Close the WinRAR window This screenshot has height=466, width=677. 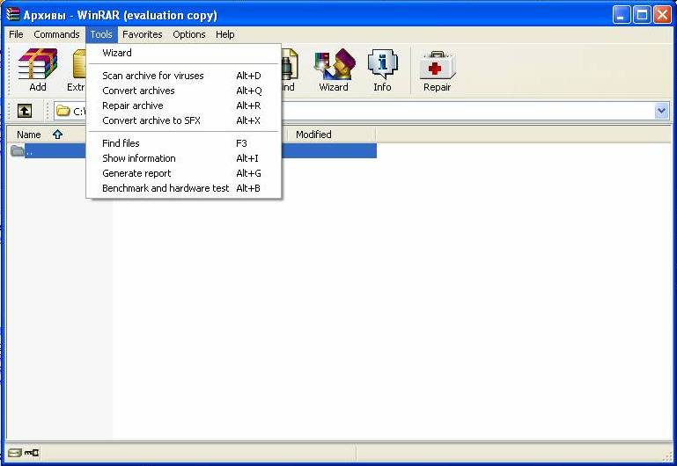pos(662,15)
